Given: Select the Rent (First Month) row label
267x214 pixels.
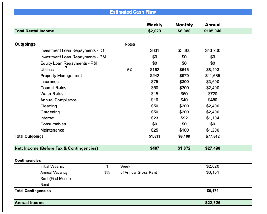Looking at the screenshot, I should (x=56, y=179).
